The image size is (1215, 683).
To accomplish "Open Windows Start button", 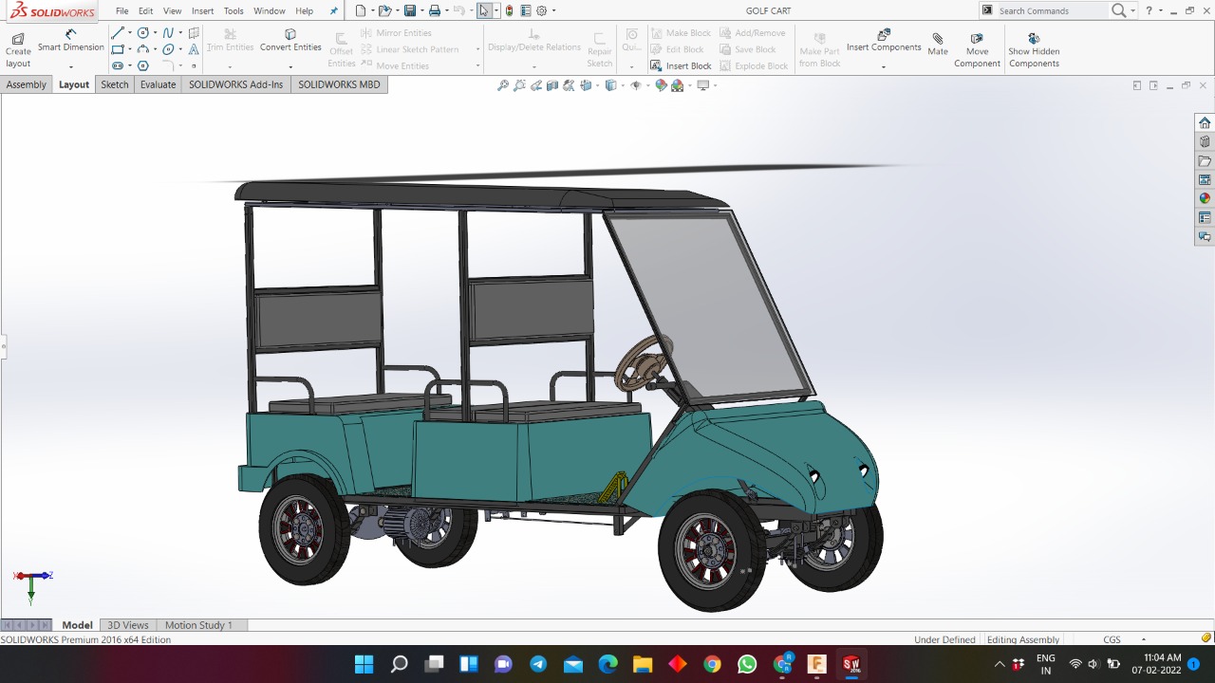I will click(x=364, y=664).
